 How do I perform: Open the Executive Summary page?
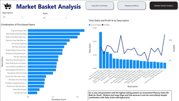100,6
